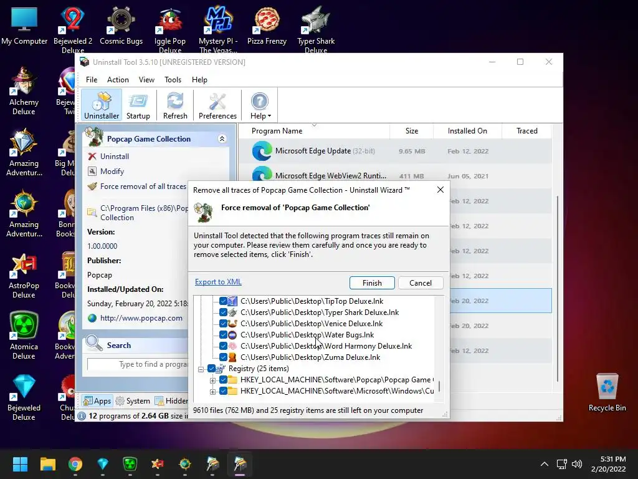Open the Help toolbar dropdown
This screenshot has width=638, height=479.
click(x=260, y=105)
